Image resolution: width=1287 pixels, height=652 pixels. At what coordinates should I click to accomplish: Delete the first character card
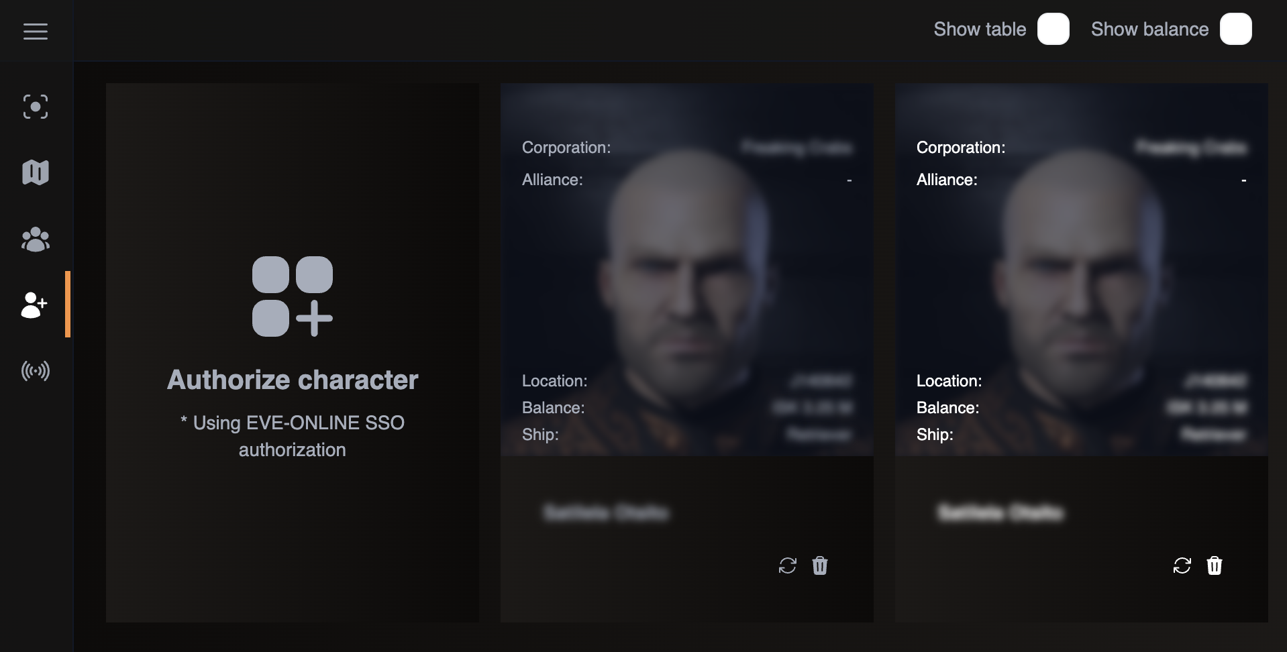pos(820,565)
